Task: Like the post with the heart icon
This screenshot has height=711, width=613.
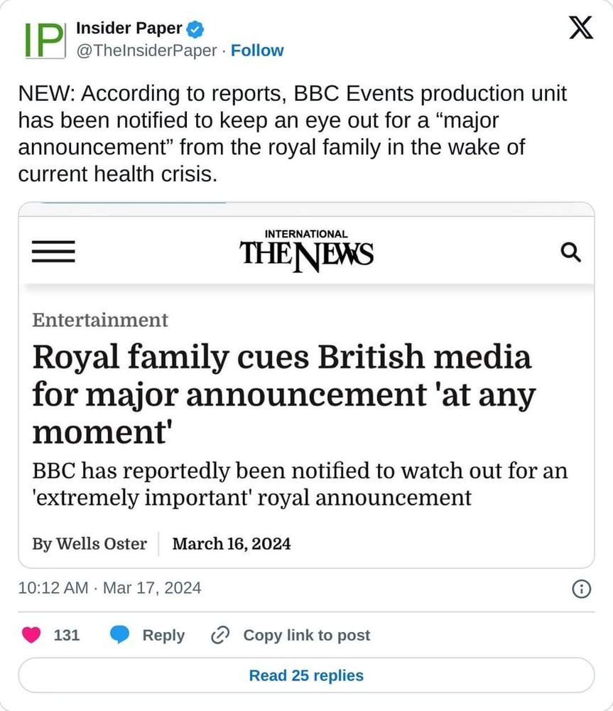Action: tap(31, 635)
